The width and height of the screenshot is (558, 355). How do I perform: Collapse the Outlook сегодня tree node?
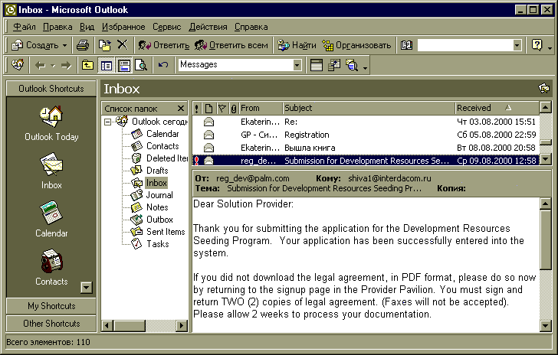coord(109,122)
